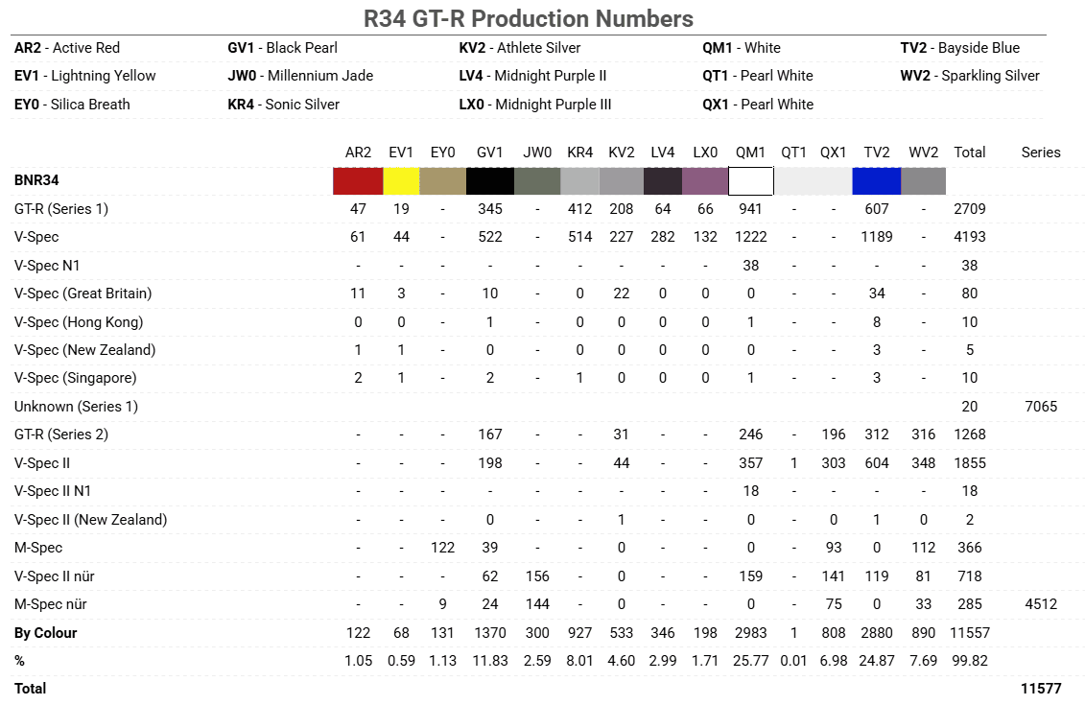The height and width of the screenshot is (705, 1085).
Task: Select the V-Spec II nür row label
Action: pyautogui.click(x=67, y=576)
